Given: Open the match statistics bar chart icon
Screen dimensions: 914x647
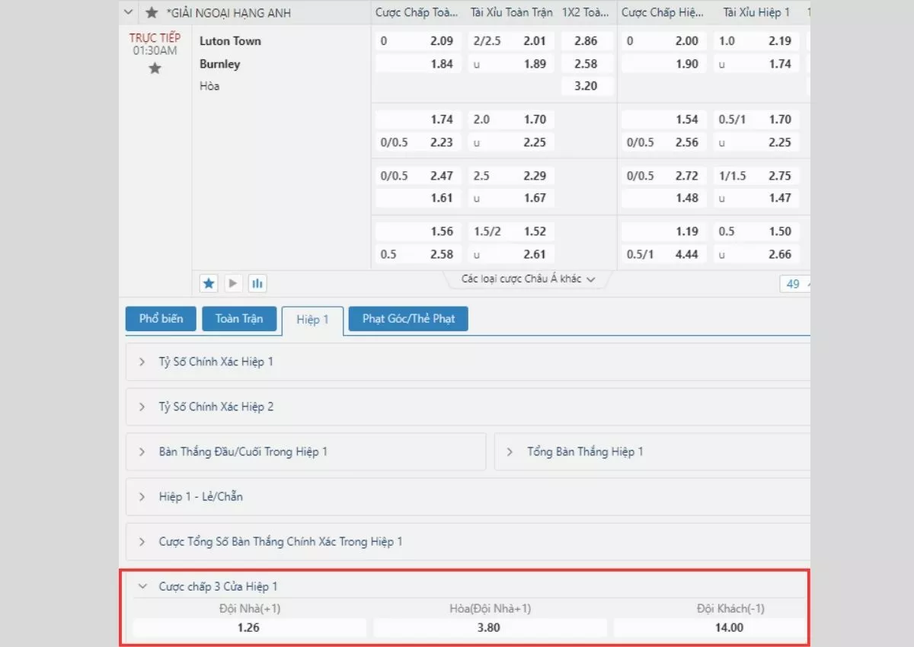Looking at the screenshot, I should pyautogui.click(x=257, y=284).
